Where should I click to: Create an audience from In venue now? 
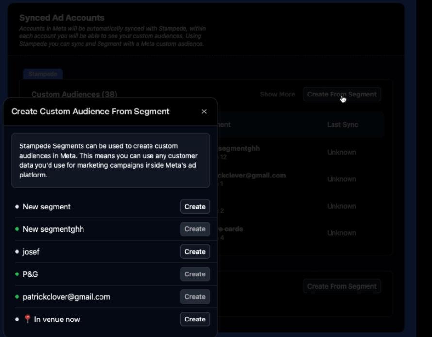pyautogui.click(x=195, y=319)
